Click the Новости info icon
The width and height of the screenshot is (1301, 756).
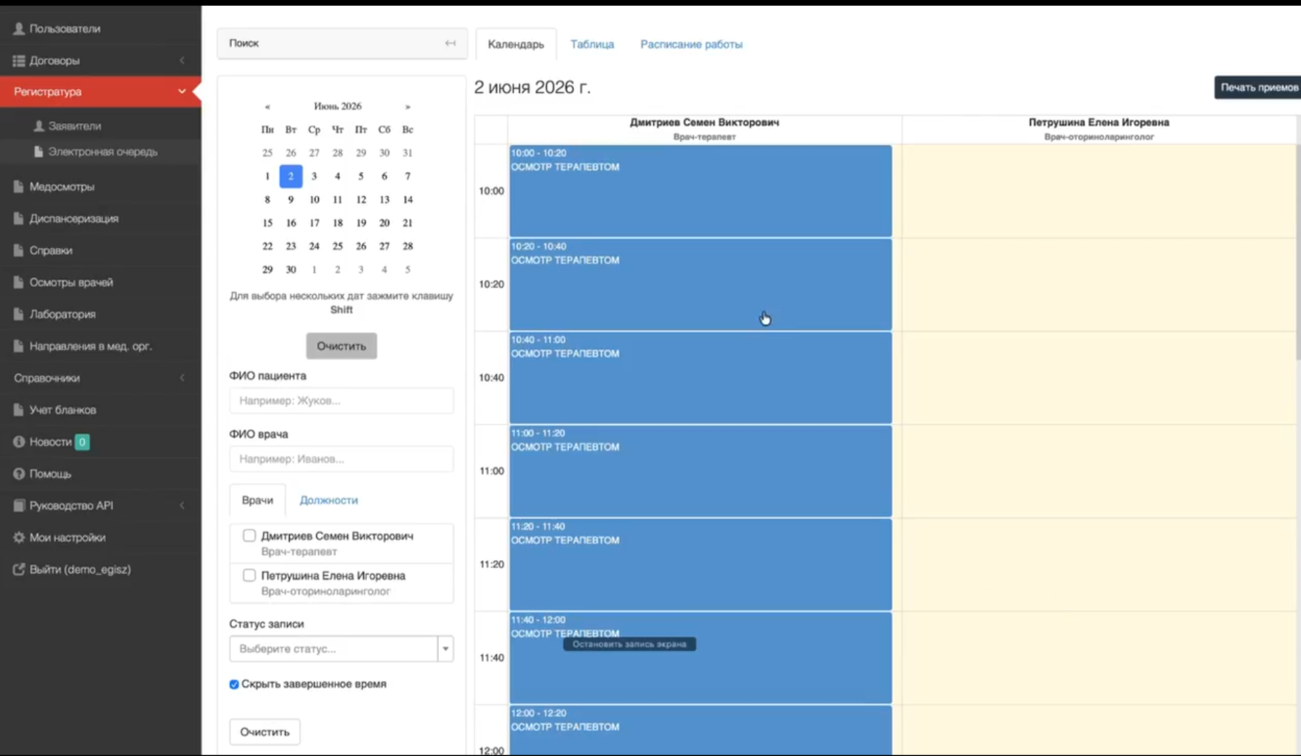(18, 441)
